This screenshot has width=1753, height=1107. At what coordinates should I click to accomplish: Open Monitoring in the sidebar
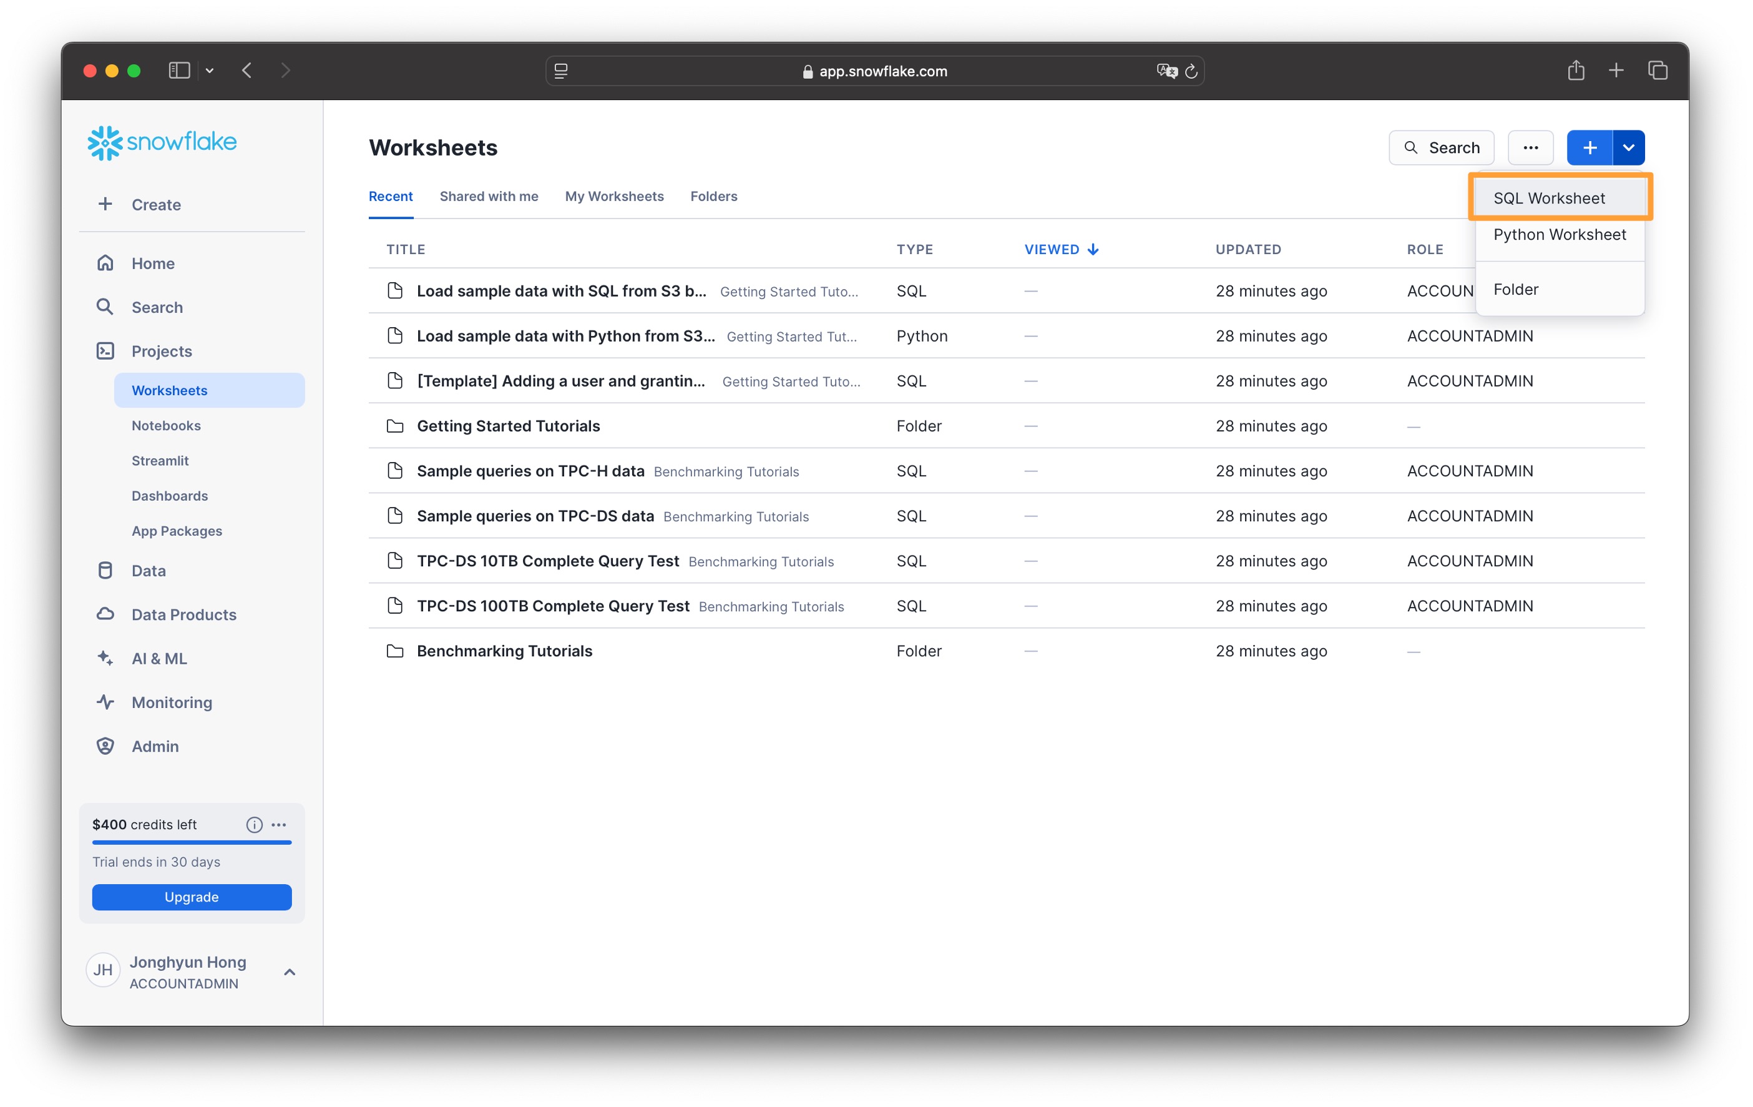(x=171, y=701)
